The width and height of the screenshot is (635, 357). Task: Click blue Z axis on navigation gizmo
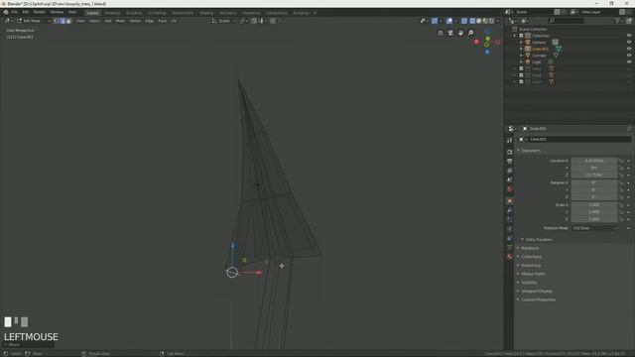click(x=487, y=52)
